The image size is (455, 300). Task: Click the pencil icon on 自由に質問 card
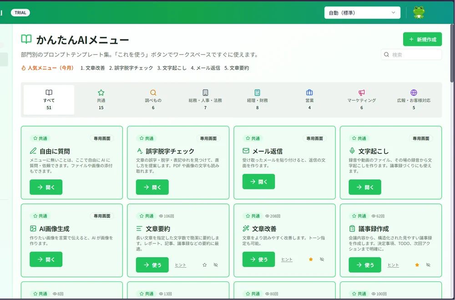coord(33,151)
